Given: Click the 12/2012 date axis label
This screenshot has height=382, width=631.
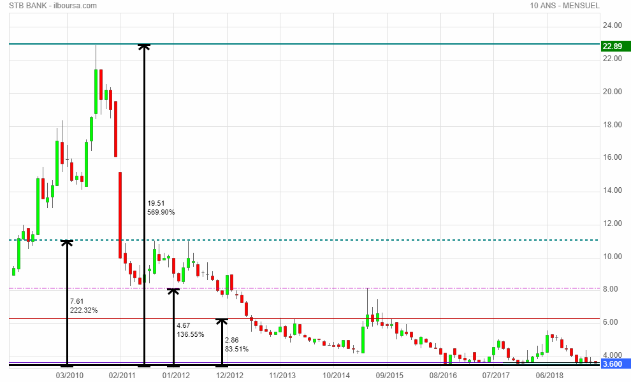Looking at the screenshot, I should pyautogui.click(x=229, y=376).
